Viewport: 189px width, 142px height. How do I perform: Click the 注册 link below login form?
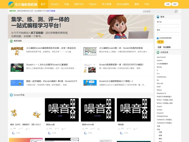tap(159, 47)
